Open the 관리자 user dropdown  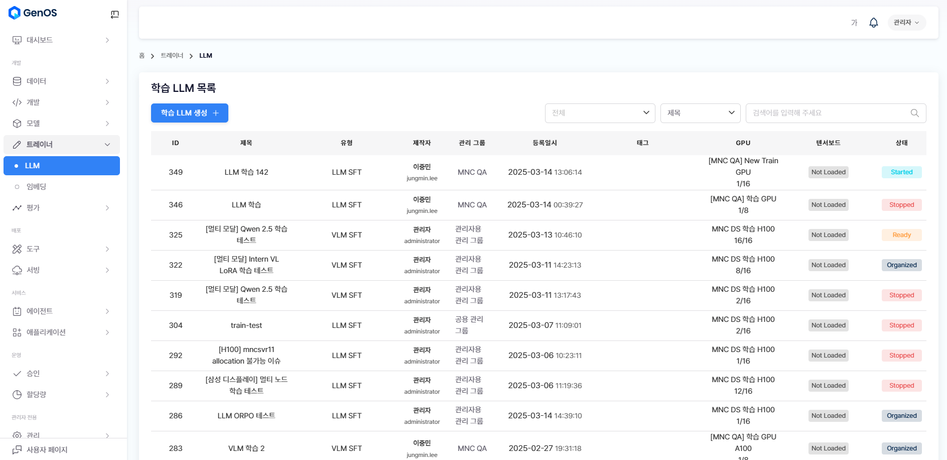tap(906, 23)
